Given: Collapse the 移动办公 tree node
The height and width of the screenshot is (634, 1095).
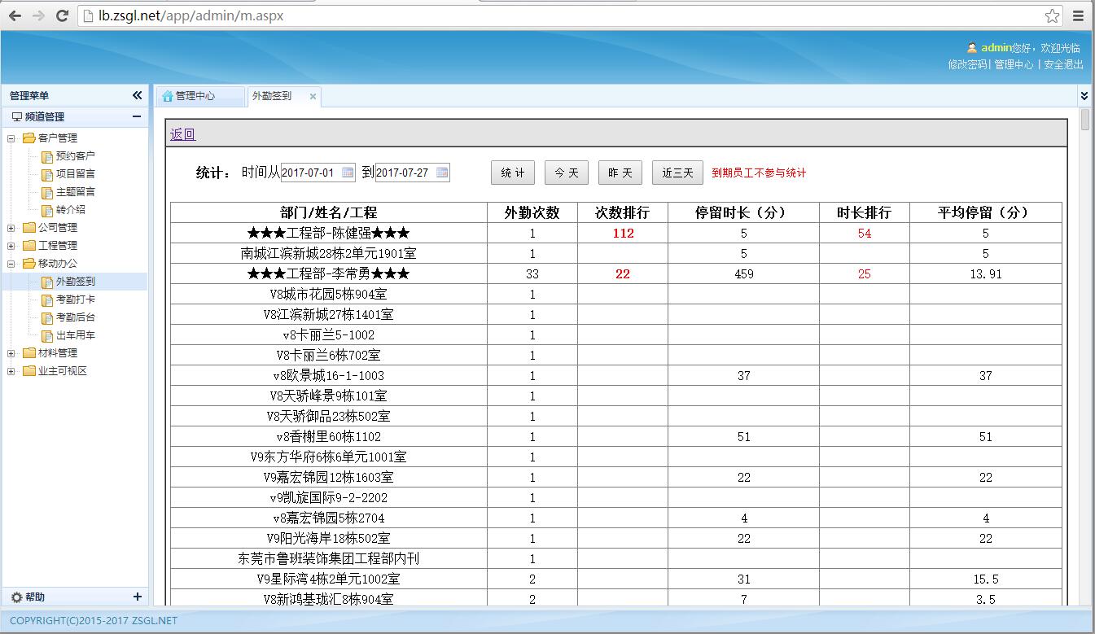Looking at the screenshot, I should [x=11, y=264].
